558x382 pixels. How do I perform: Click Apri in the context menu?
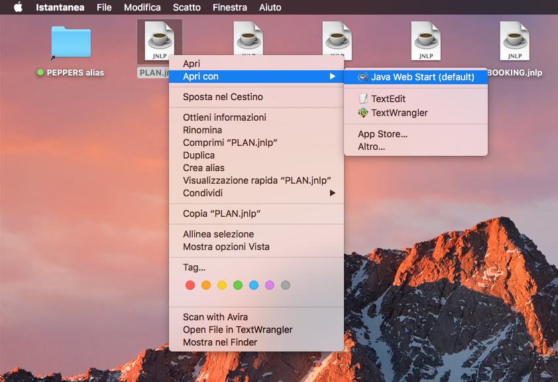coord(256,64)
